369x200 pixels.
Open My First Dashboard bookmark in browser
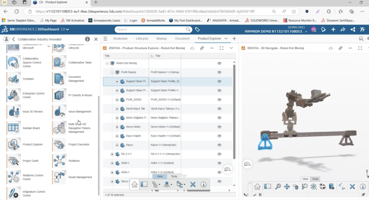click(186, 20)
